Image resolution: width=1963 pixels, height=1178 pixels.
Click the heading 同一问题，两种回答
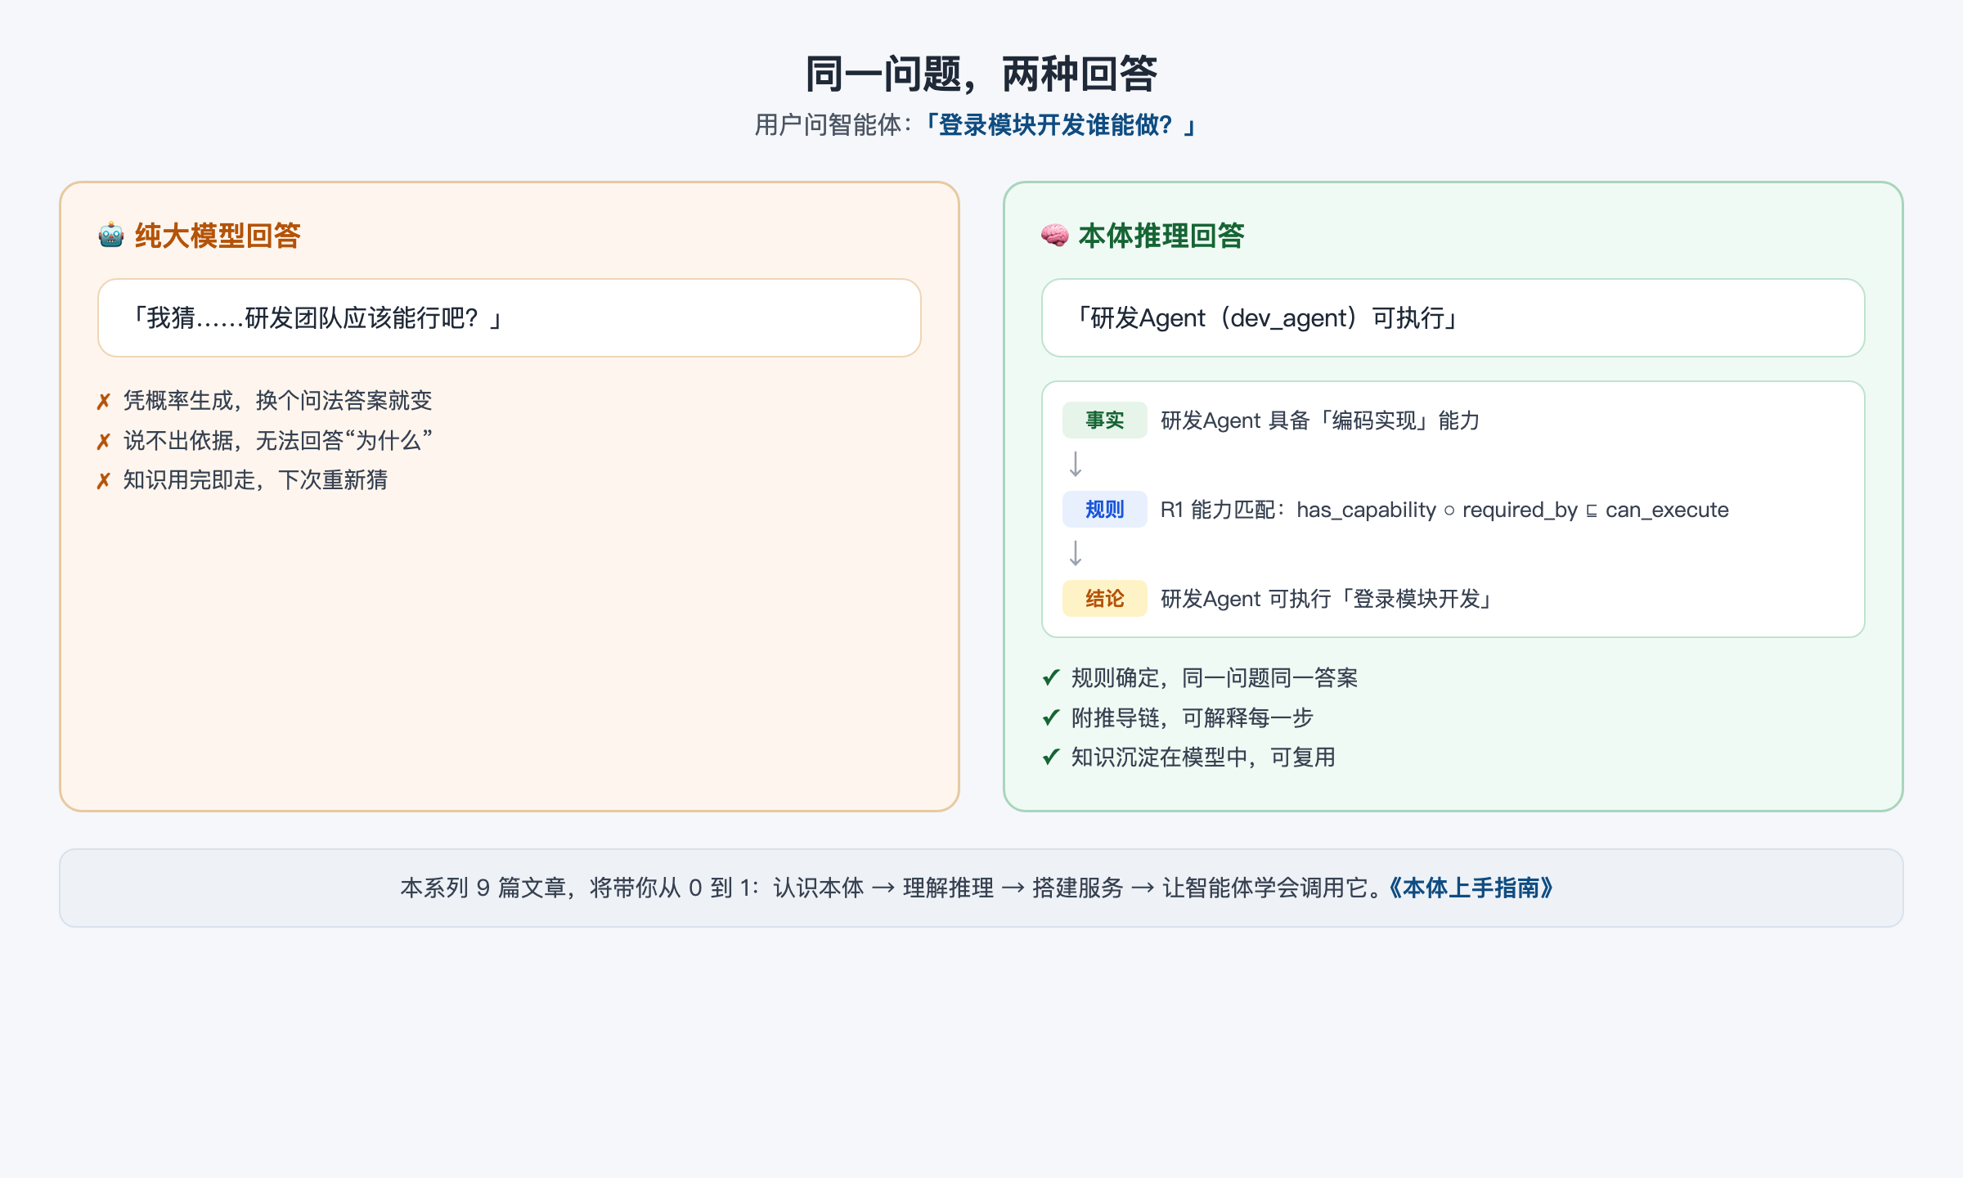coord(981,74)
